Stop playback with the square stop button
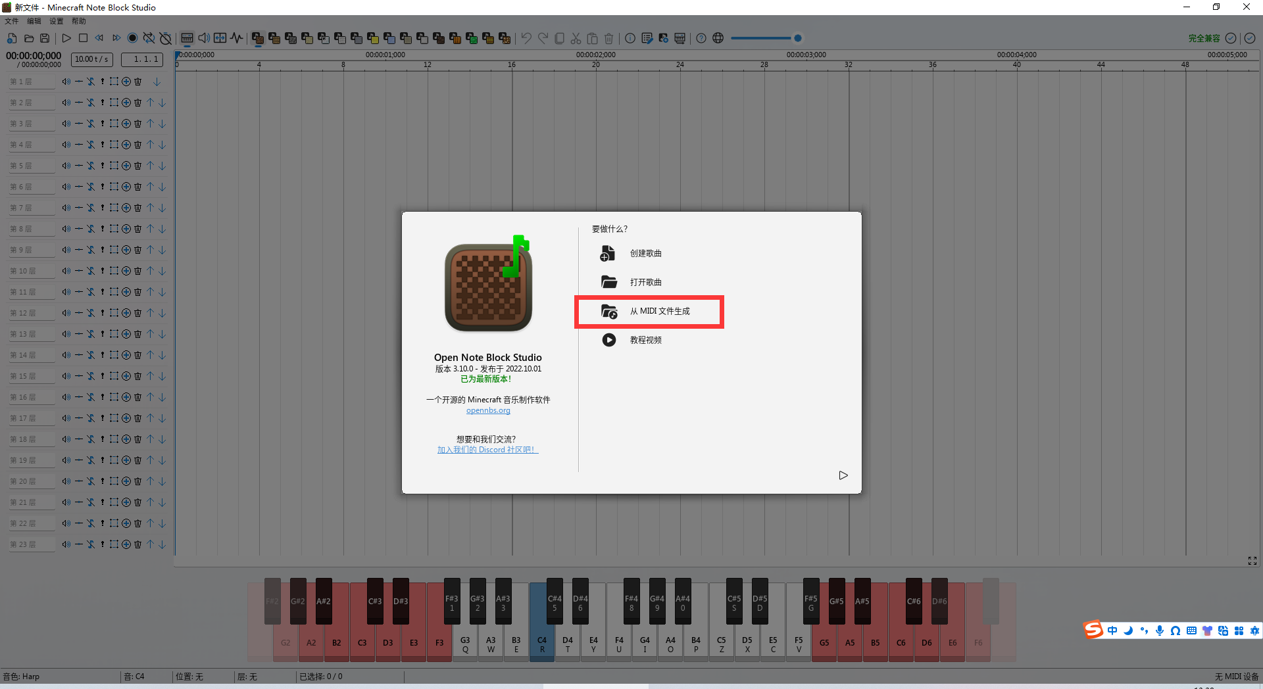The height and width of the screenshot is (689, 1263). point(83,38)
